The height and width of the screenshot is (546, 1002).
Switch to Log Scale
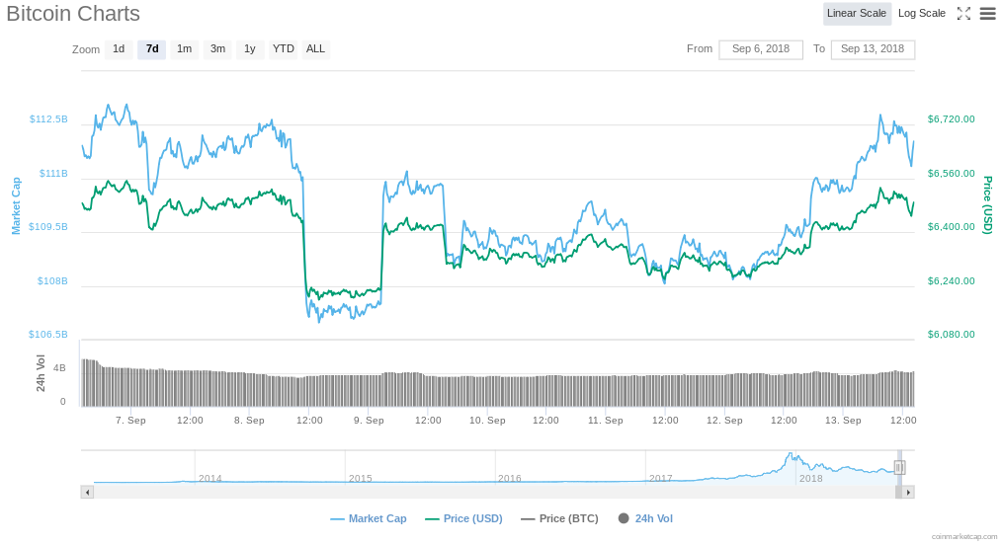922,14
